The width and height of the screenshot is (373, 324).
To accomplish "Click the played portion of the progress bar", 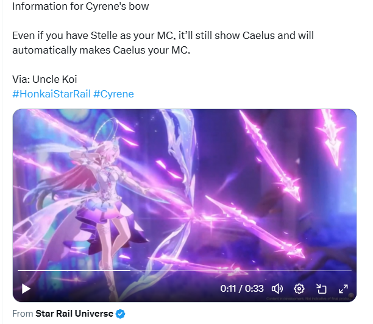I will [74, 270].
